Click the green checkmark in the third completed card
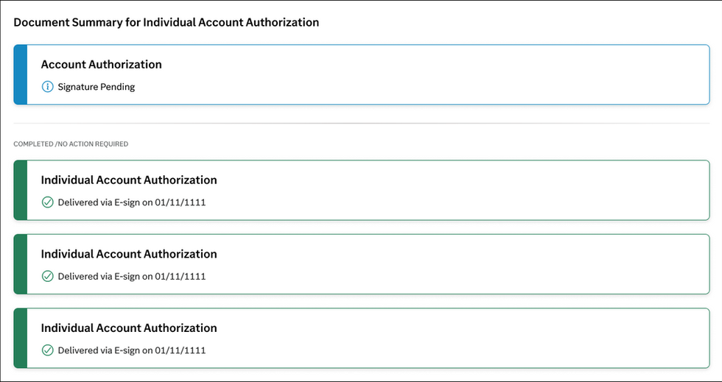The image size is (722, 382). (x=48, y=350)
